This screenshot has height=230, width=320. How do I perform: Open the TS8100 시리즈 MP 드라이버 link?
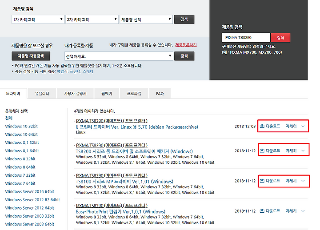tap(124, 182)
